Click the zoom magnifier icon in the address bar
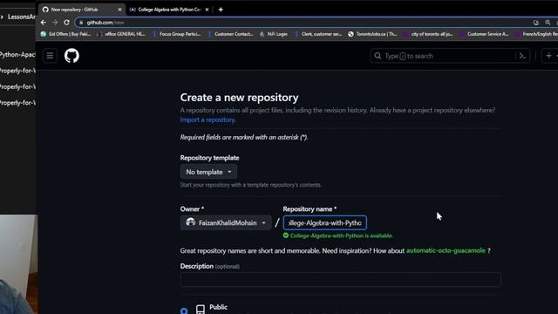This screenshot has width=558, height=314. 548,23
